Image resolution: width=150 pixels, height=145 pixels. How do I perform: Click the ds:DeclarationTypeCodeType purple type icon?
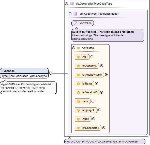(72, 4)
